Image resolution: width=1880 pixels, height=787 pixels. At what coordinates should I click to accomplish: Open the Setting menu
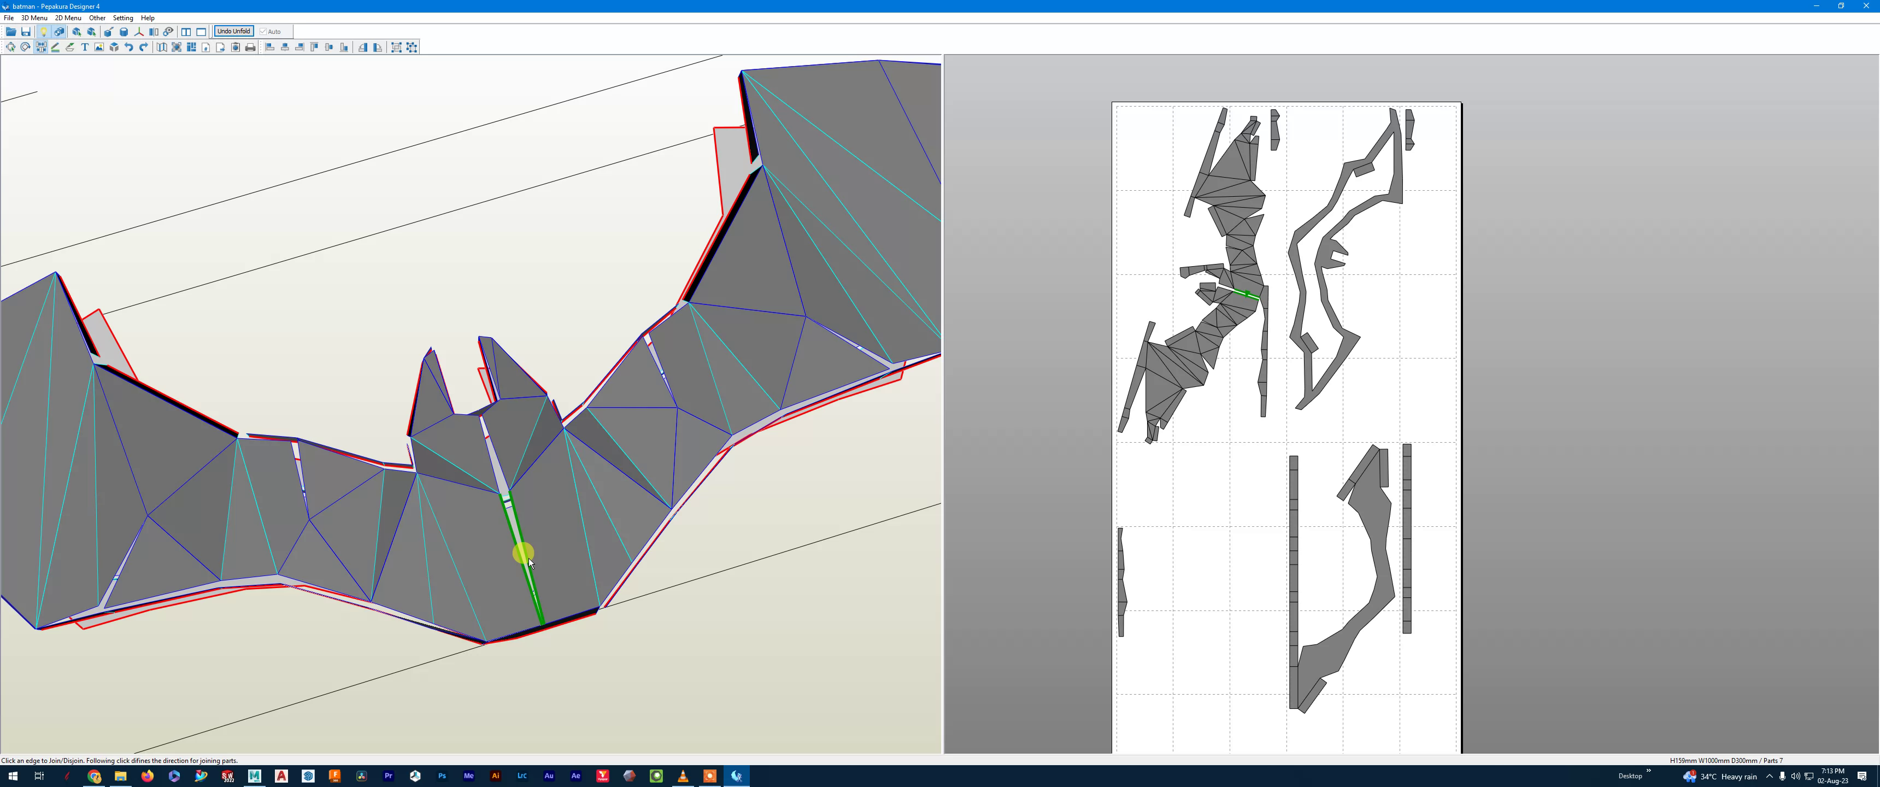[122, 17]
